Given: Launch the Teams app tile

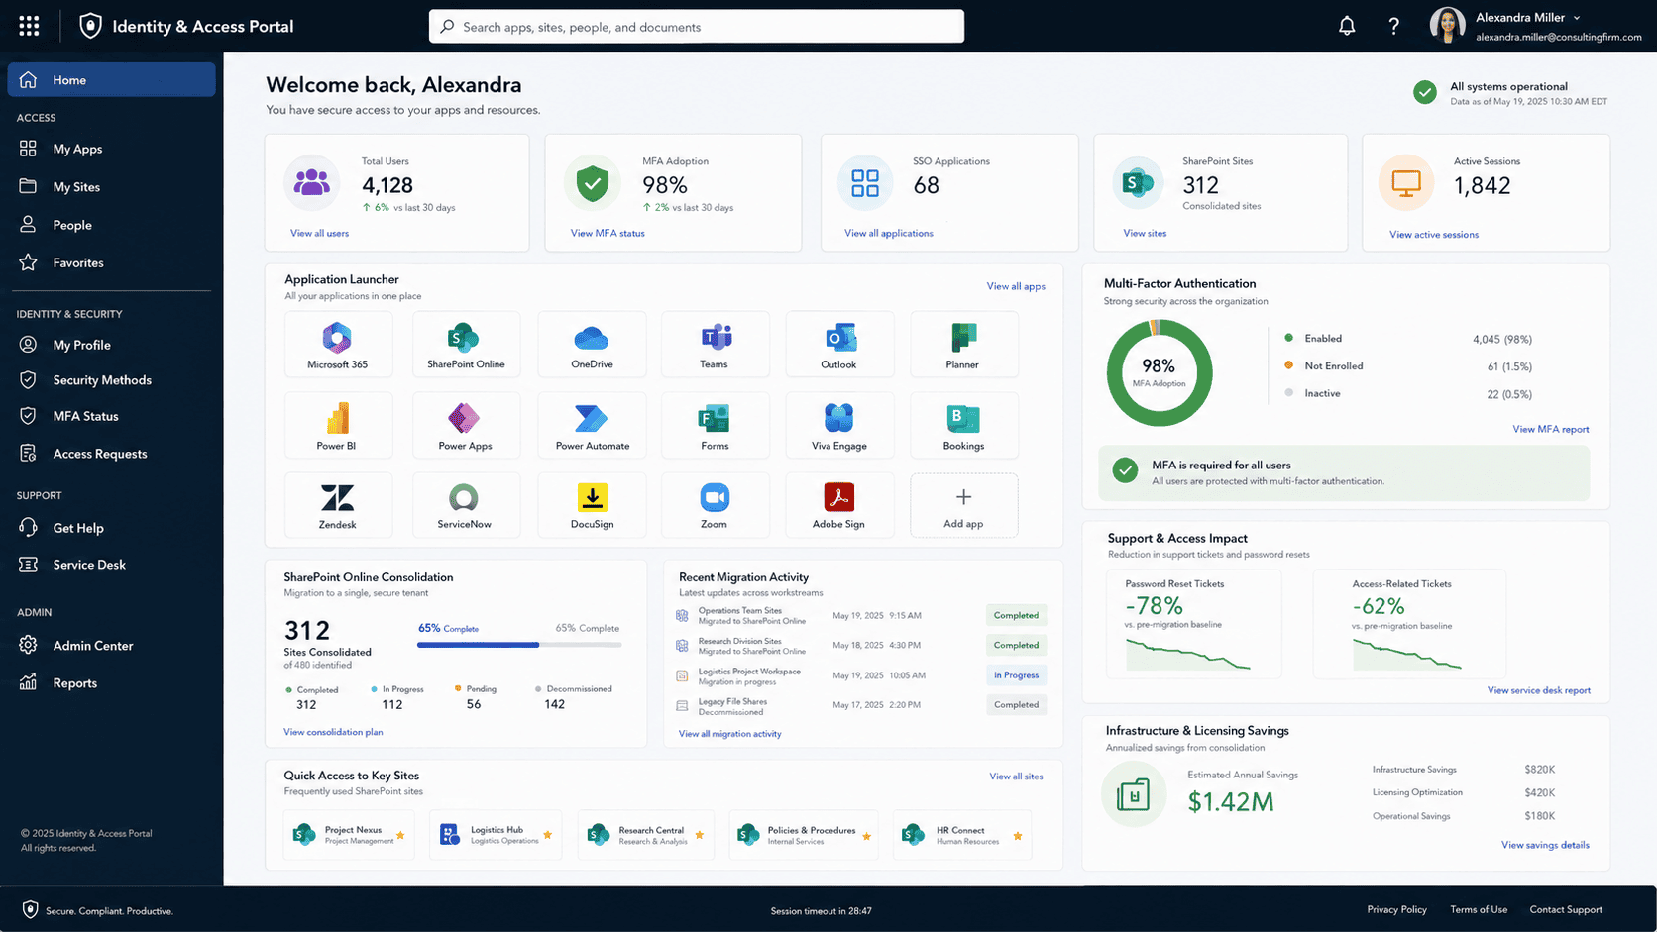Looking at the screenshot, I should 715,345.
